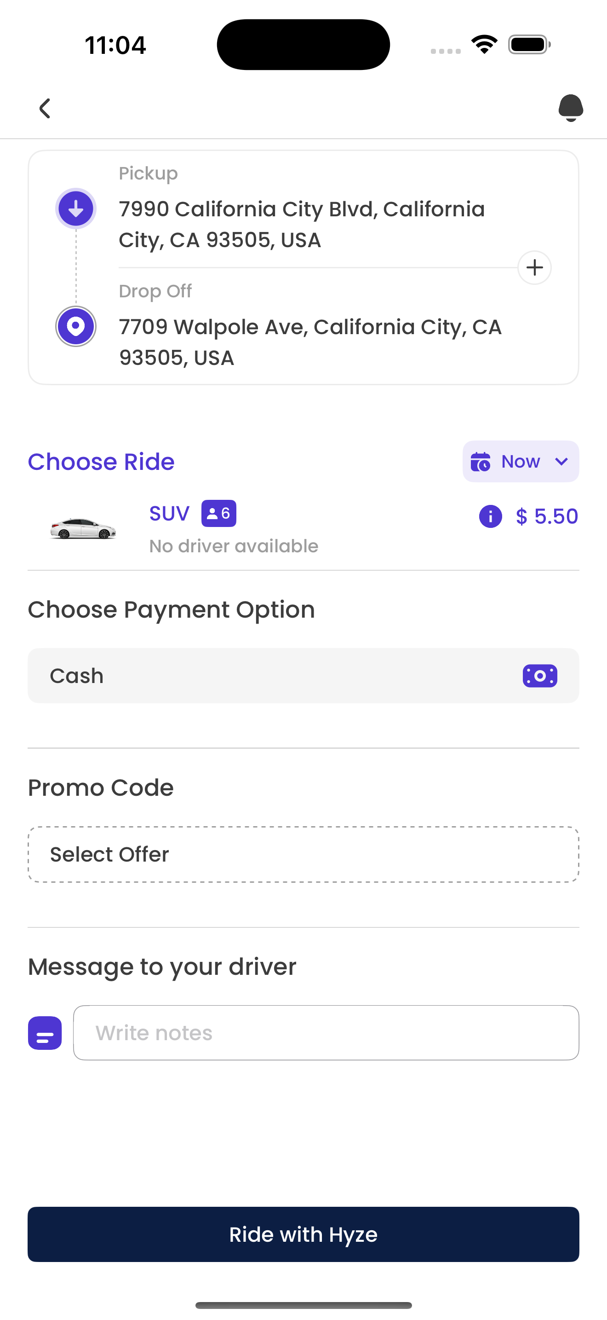The image size is (607, 1320).
Task: Tap the cash banknote icon
Action: pyautogui.click(x=540, y=676)
